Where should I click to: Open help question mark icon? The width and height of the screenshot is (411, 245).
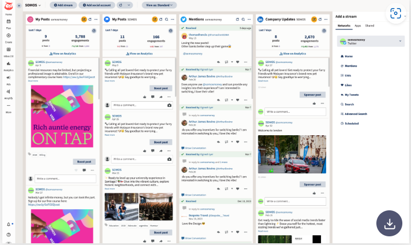click(x=9, y=235)
